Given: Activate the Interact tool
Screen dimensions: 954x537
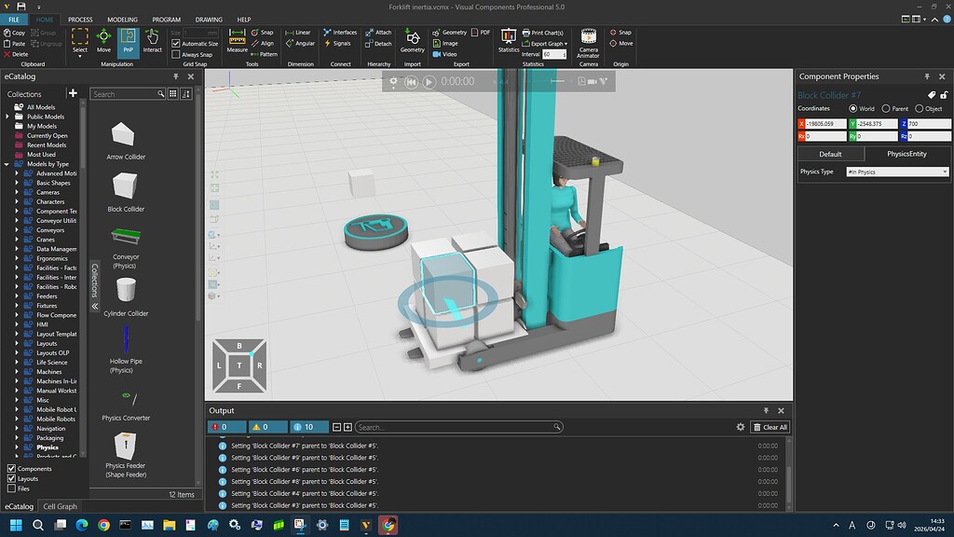Looking at the screenshot, I should pos(152,41).
